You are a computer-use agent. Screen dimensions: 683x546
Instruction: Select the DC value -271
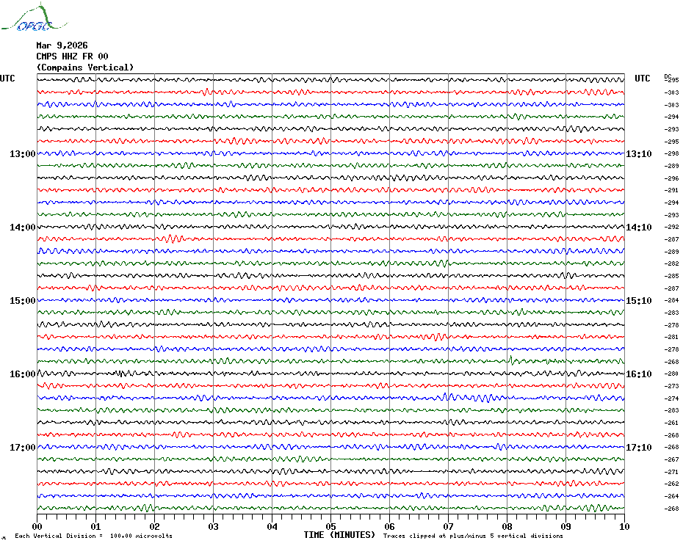671,472
